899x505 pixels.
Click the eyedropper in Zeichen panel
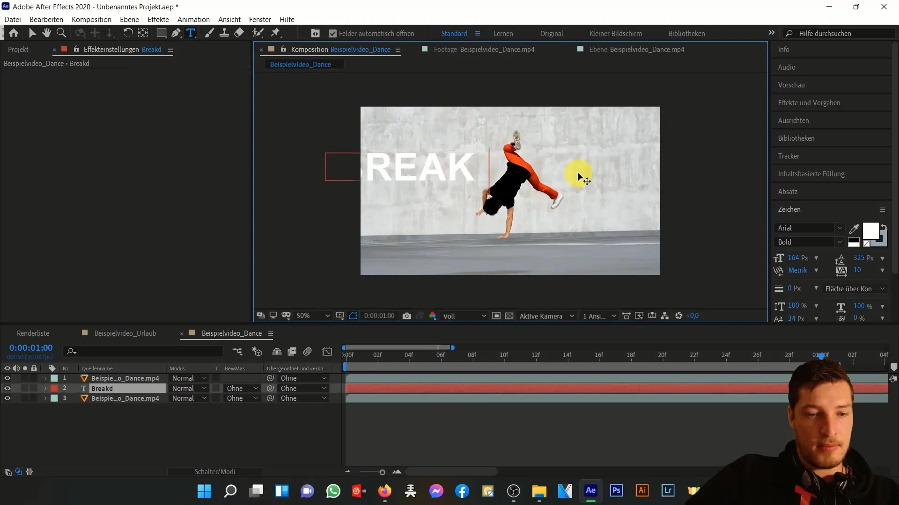click(854, 229)
